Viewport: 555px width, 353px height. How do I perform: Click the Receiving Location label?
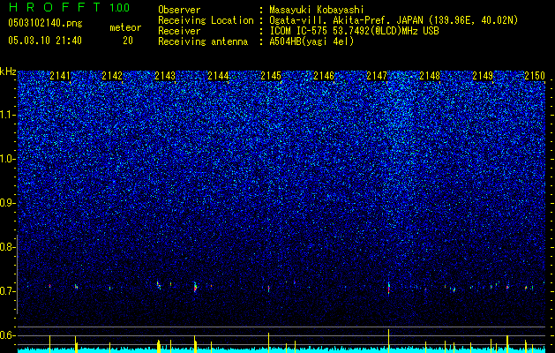tap(206, 20)
